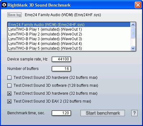
Task: Click the Number of buffers field
Action: [x=61, y=69]
